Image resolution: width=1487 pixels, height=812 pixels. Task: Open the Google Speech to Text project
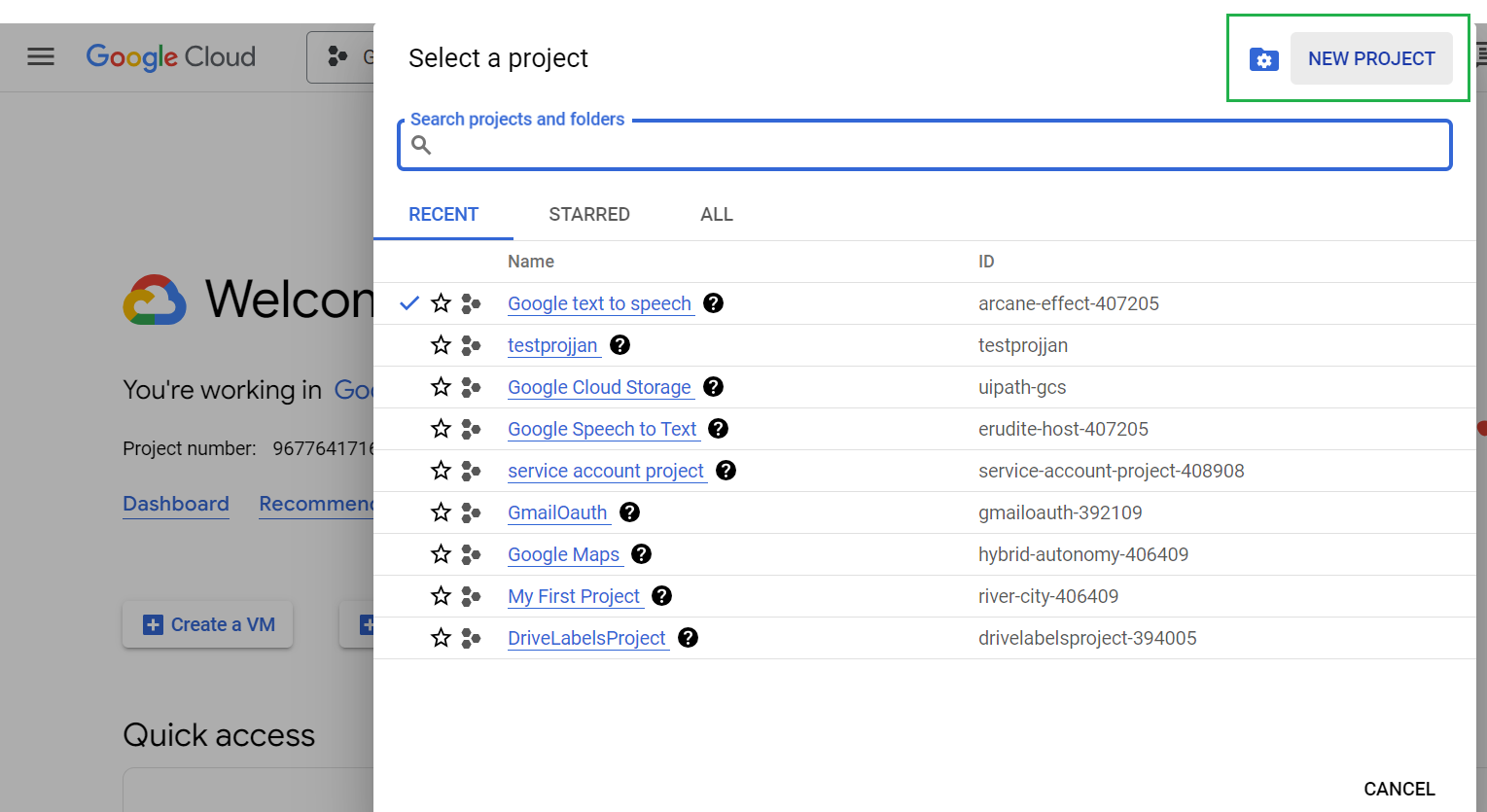(x=602, y=429)
